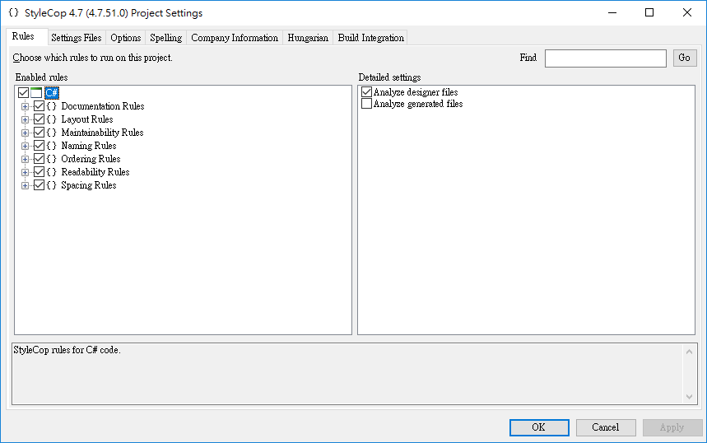707x443 pixels.
Task: Open the Options tab
Action: pyautogui.click(x=126, y=38)
